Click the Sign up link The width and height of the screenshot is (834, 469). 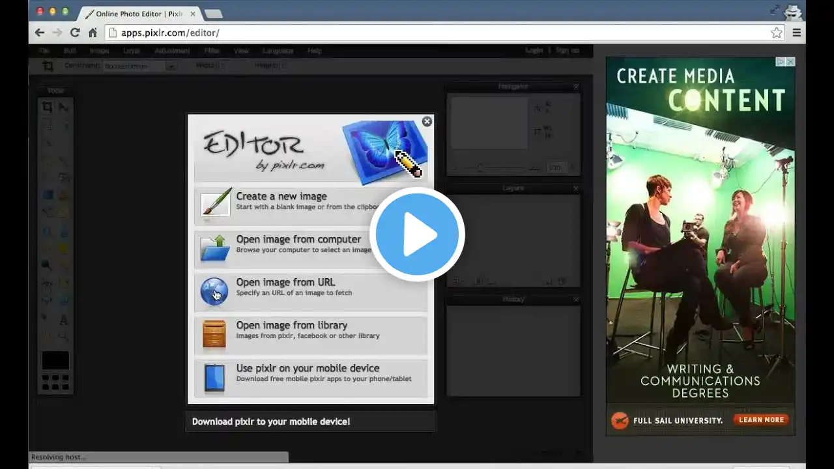(x=567, y=50)
